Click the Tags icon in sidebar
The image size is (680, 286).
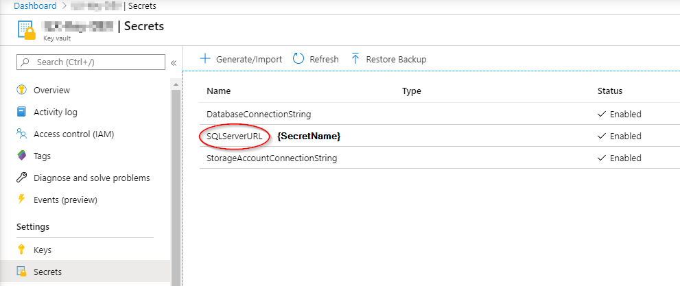pos(21,156)
